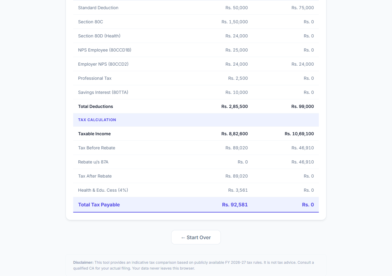Select the Total Deductions row label
The width and height of the screenshot is (392, 276).
96,106
